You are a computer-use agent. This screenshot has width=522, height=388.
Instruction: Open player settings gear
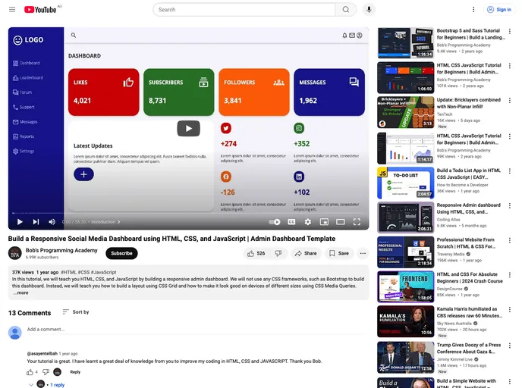point(308,222)
